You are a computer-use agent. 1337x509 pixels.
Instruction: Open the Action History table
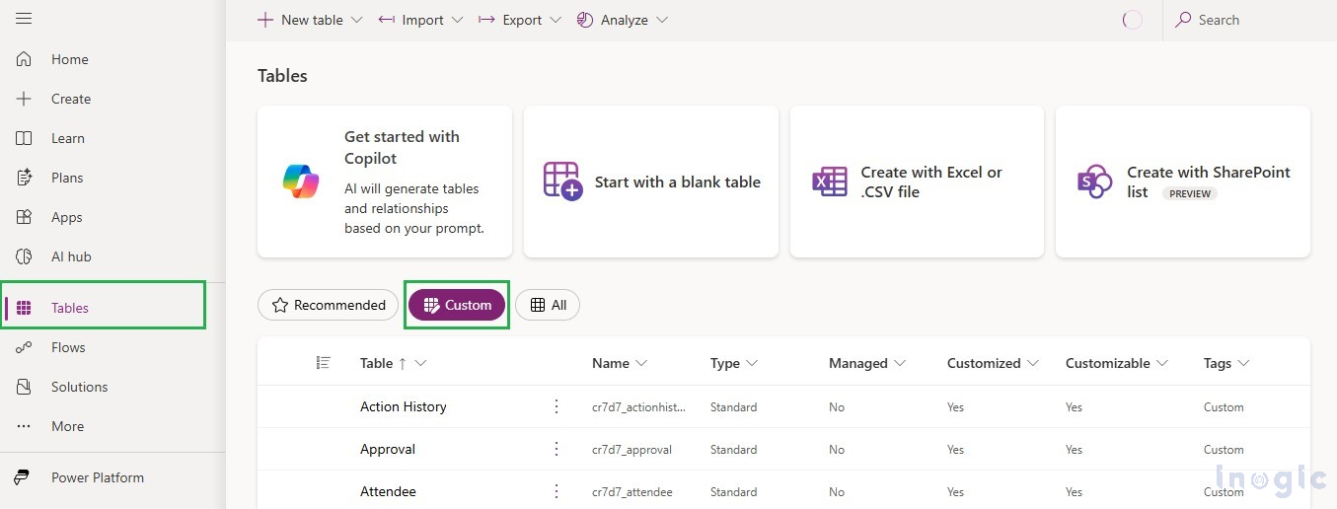point(404,406)
